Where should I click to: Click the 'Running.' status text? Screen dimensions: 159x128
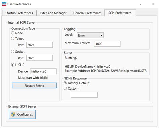(71, 58)
